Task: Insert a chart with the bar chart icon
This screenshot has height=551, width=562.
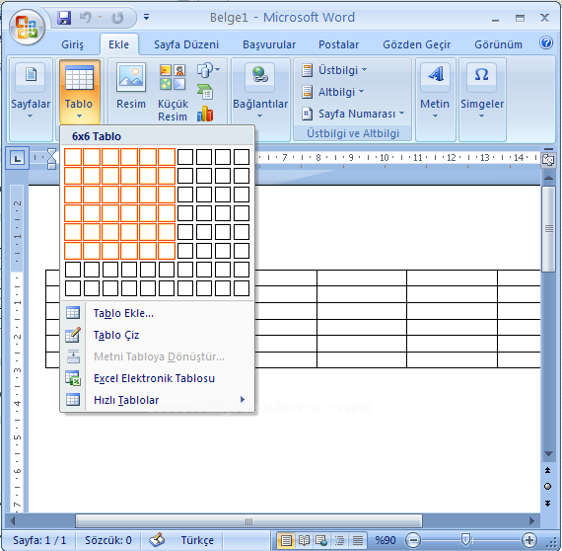Action: tap(205, 114)
